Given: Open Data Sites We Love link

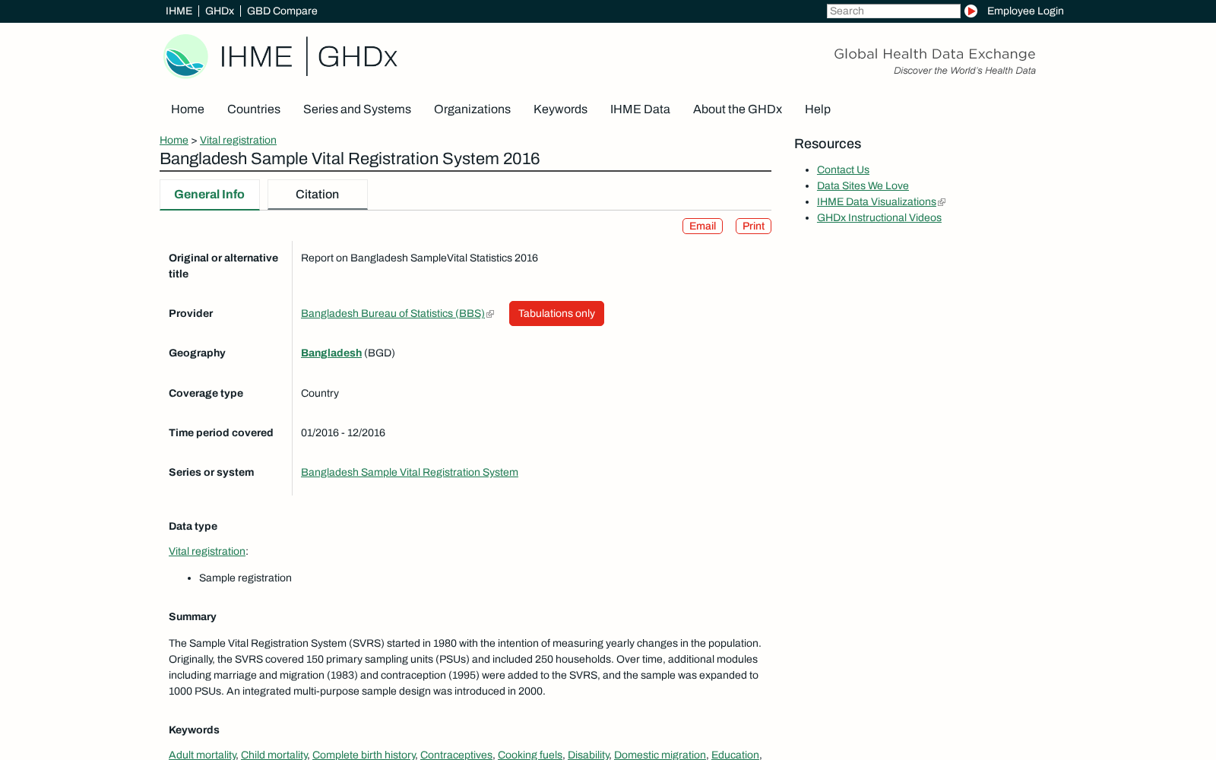Looking at the screenshot, I should pos(863,185).
